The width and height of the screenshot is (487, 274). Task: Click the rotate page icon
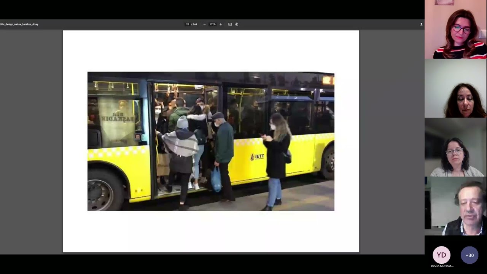point(236,24)
